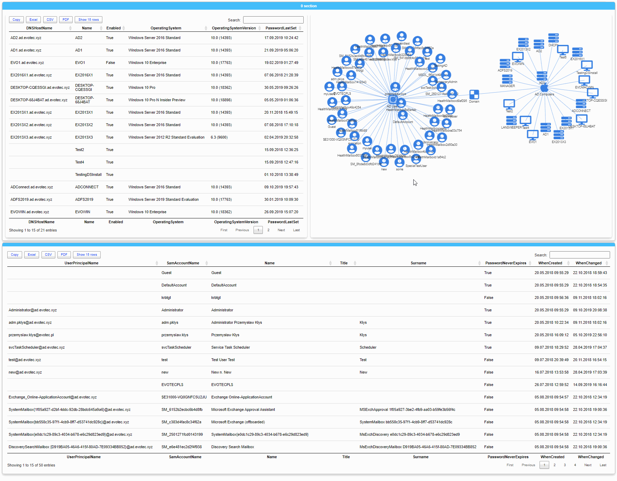This screenshot has height=481, width=617.
Task: Click Show 15 rows on computers table
Action: [x=88, y=20]
